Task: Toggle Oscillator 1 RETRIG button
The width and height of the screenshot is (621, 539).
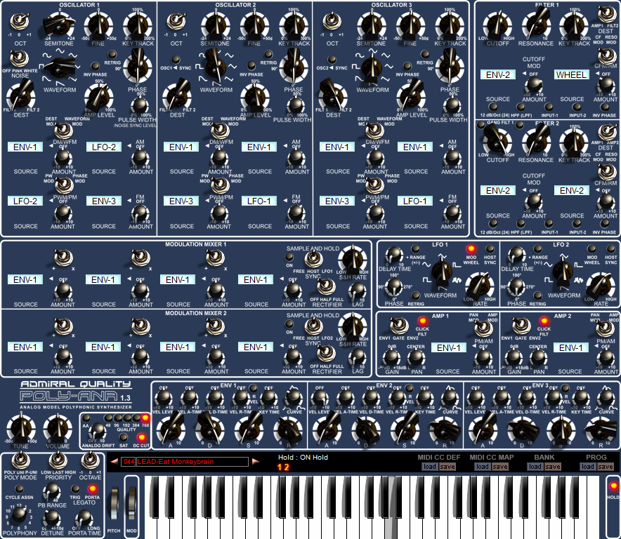Action: point(112,54)
